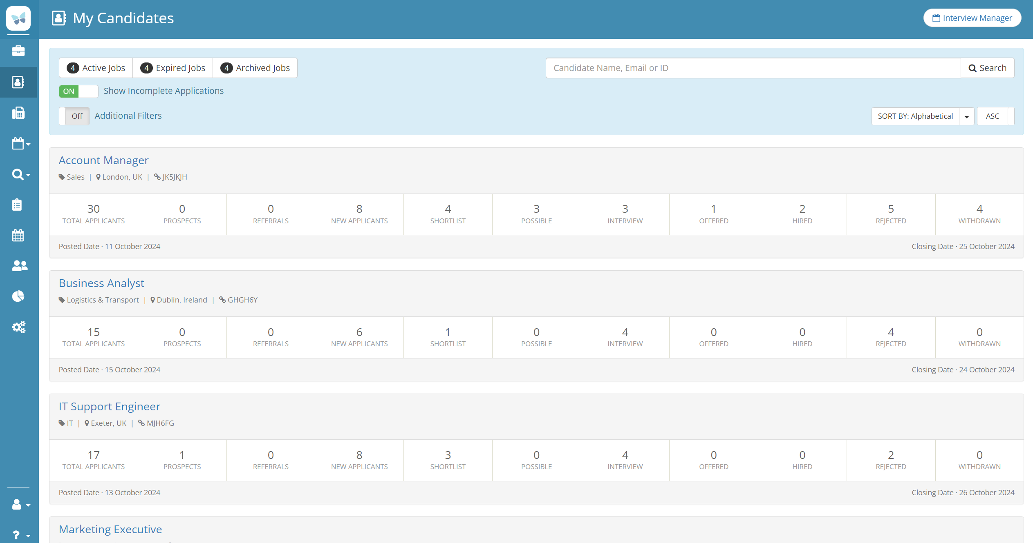The width and height of the screenshot is (1033, 543).
Task: Click the butterfly logo at top left
Action: point(18,18)
